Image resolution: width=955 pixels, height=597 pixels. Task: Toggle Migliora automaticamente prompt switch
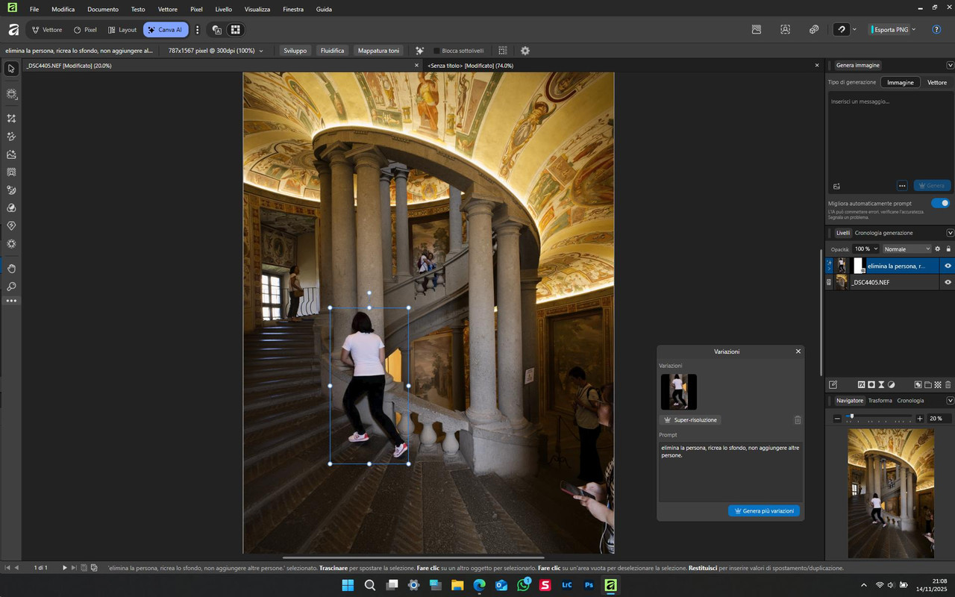click(x=941, y=203)
